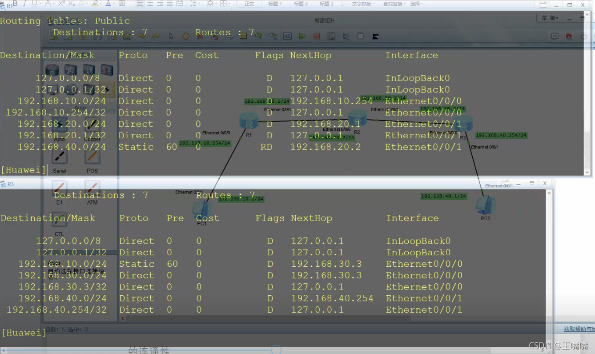
Task: Apply the 标题 1 style
Action: 275,4
